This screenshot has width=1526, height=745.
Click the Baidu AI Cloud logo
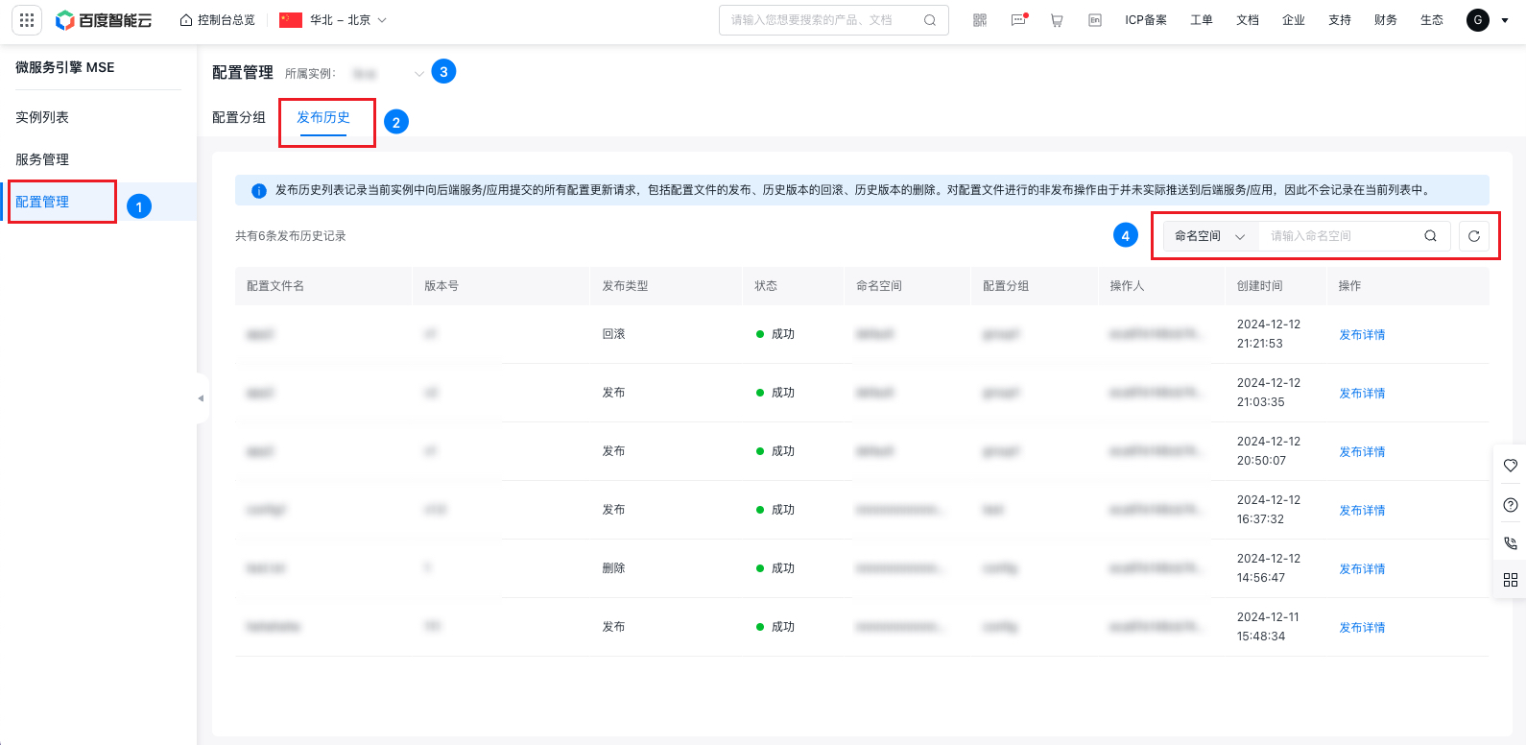coord(104,20)
